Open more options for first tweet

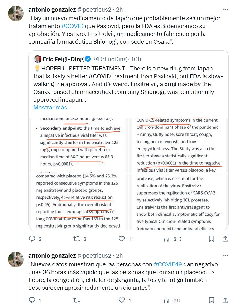click(x=225, y=9)
